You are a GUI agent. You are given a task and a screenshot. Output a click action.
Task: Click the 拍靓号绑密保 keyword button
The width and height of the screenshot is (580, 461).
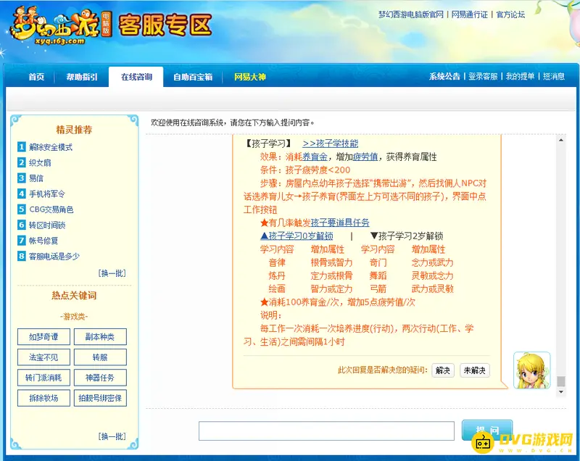[100, 398]
